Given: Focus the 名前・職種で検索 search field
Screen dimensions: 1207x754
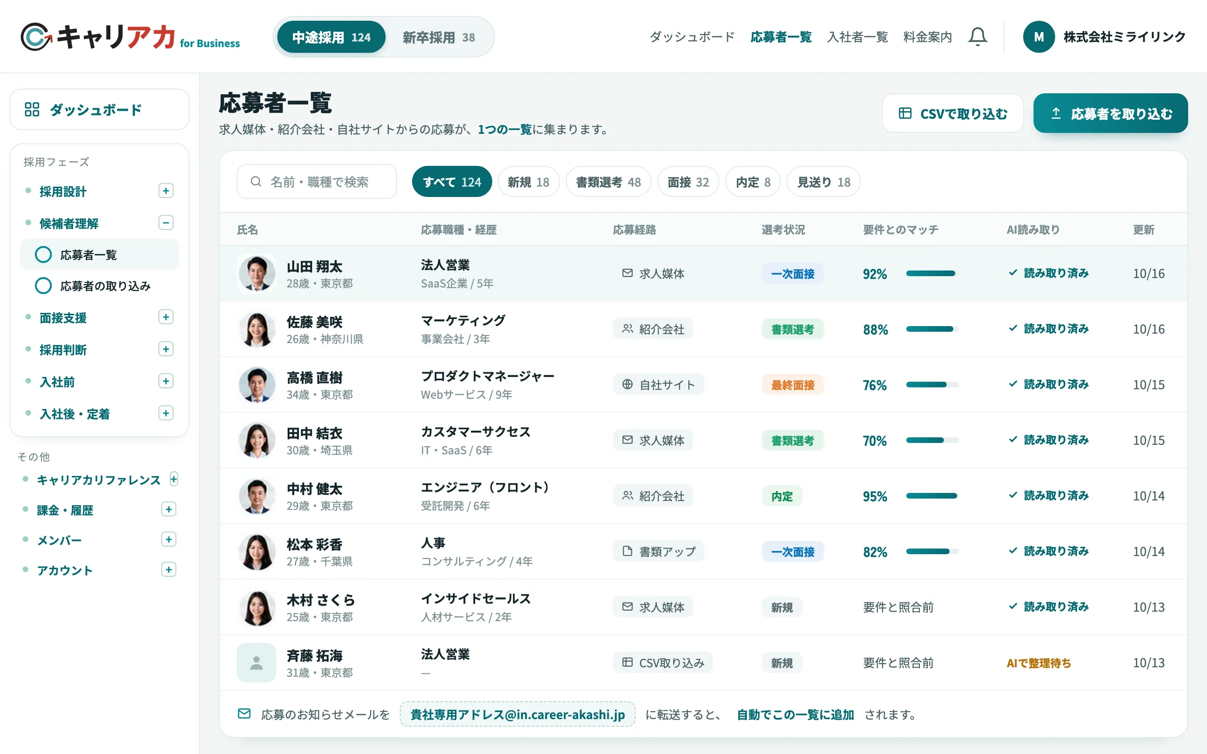Looking at the screenshot, I should pos(317,181).
